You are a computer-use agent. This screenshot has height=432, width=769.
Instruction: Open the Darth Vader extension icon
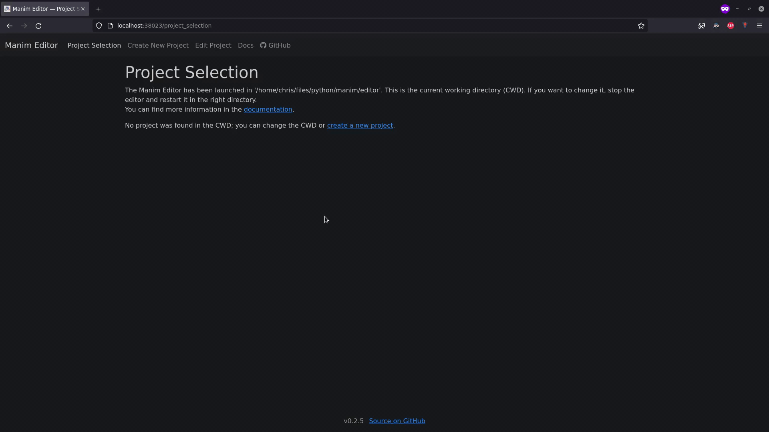pyautogui.click(x=717, y=25)
